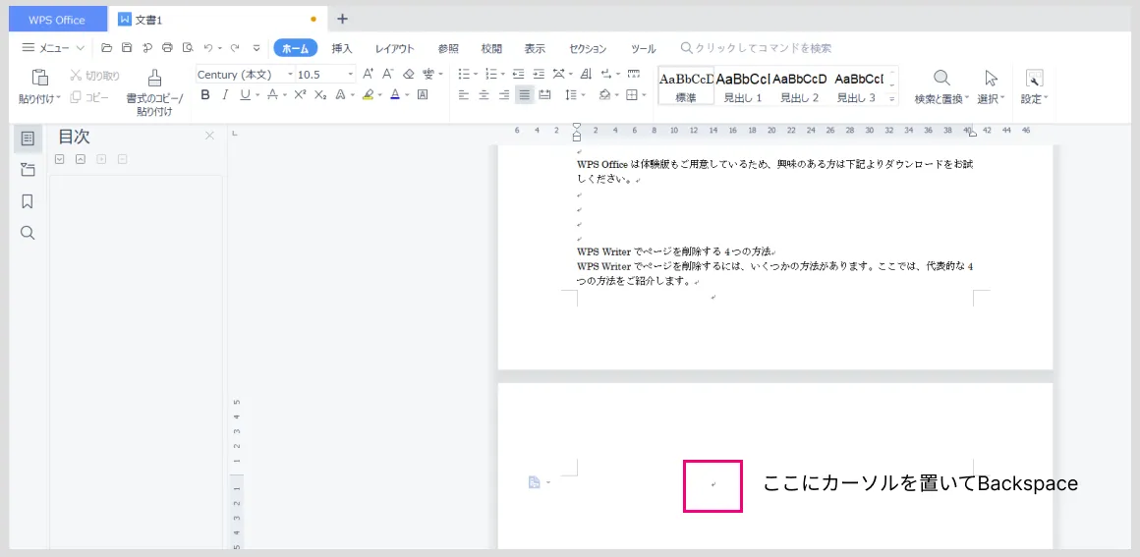The width and height of the screenshot is (1140, 557).
Task: Click the Format Painter brush icon
Action: [154, 77]
